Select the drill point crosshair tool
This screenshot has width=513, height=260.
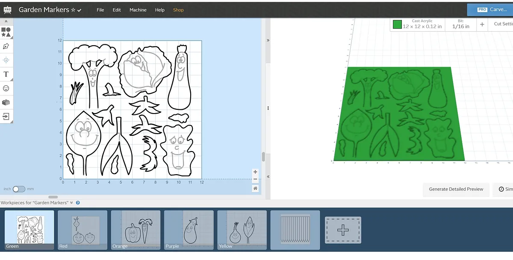[x=6, y=60]
